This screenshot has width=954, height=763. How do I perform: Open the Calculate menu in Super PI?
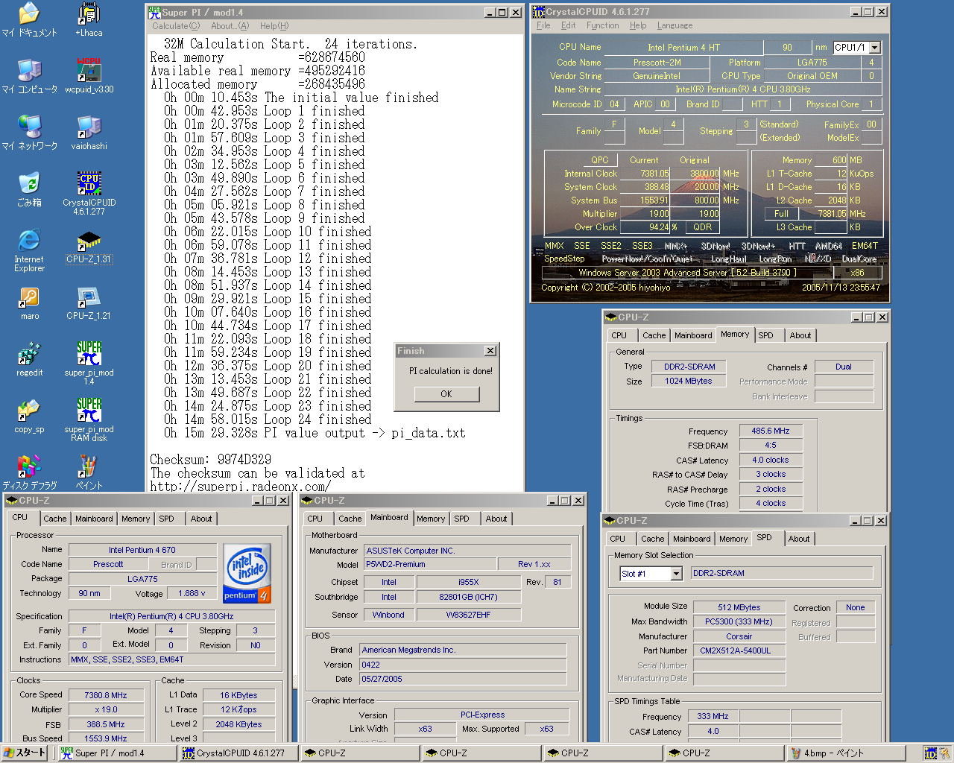[x=176, y=26]
